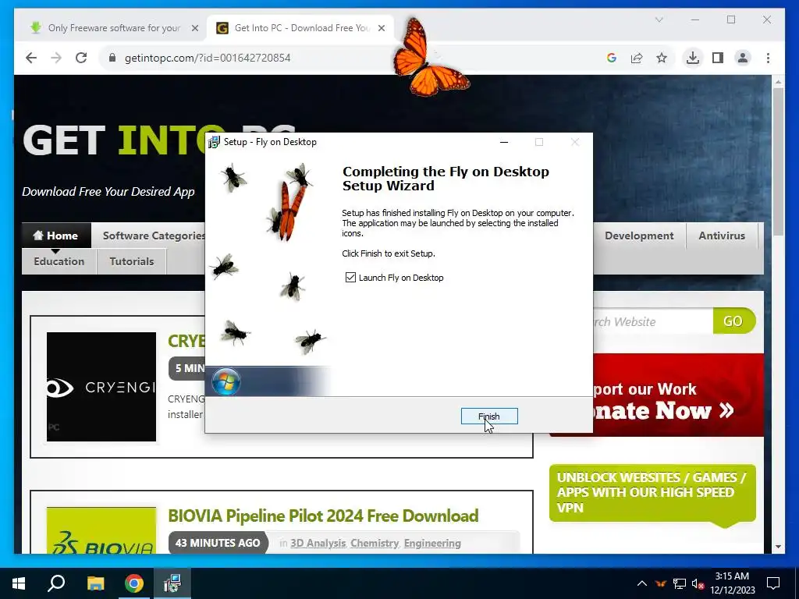The height and width of the screenshot is (599, 799).
Task: Open Tutorials menu item
Action: [131, 261]
